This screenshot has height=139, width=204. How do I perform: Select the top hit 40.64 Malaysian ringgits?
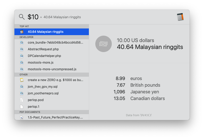pyautogui.click(x=52, y=32)
